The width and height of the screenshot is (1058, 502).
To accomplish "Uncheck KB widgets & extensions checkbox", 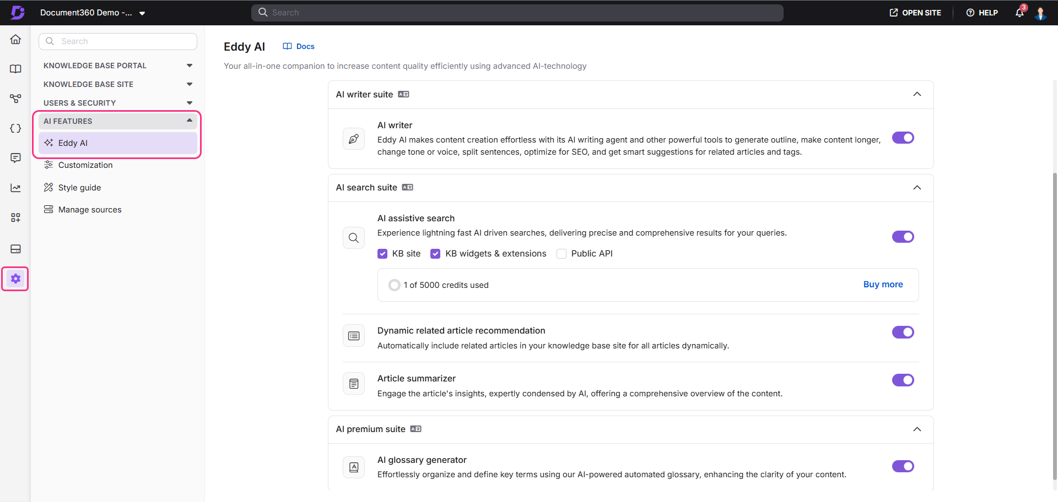I will pyautogui.click(x=435, y=254).
